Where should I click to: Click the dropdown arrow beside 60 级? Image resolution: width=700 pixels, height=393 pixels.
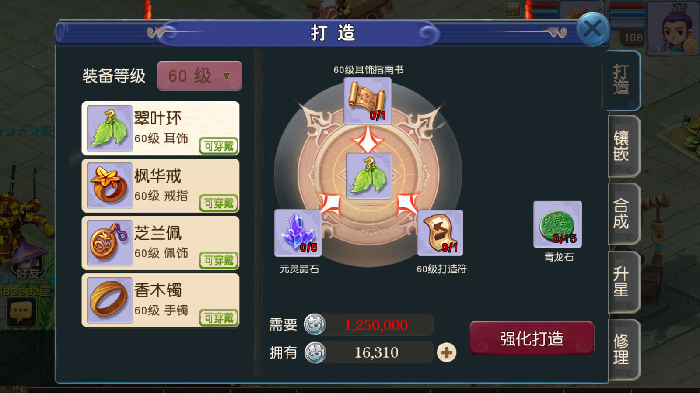(226, 76)
